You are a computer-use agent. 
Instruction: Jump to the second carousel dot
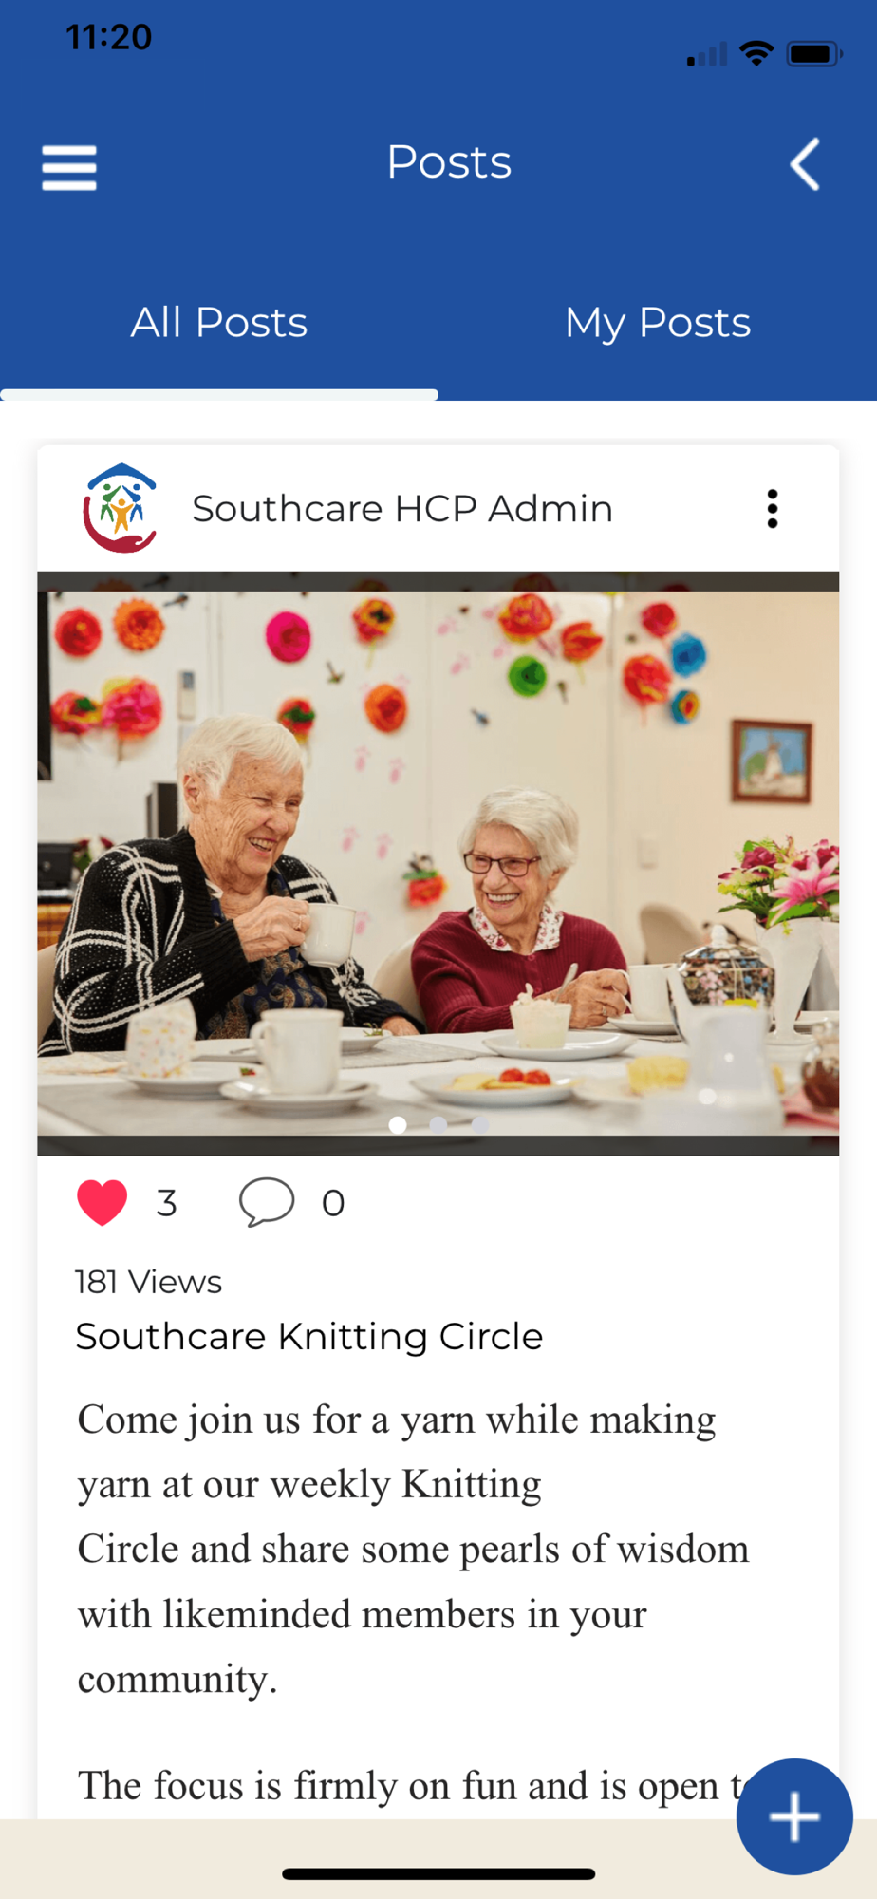[x=438, y=1124]
